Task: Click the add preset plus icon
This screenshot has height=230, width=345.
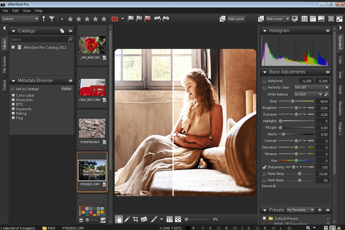Action: (320, 210)
